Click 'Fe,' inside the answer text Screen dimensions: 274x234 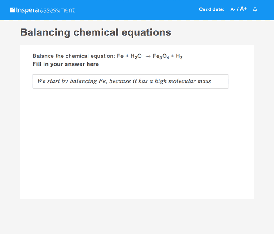pyautogui.click(x=103, y=81)
